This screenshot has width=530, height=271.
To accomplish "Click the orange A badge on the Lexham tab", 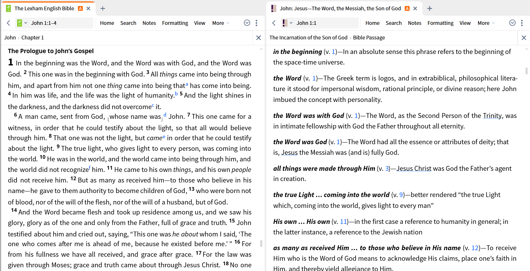I will (x=80, y=9).
